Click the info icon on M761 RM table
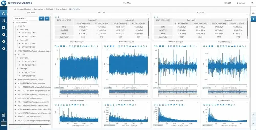256x130 pixels. (58, 17)
